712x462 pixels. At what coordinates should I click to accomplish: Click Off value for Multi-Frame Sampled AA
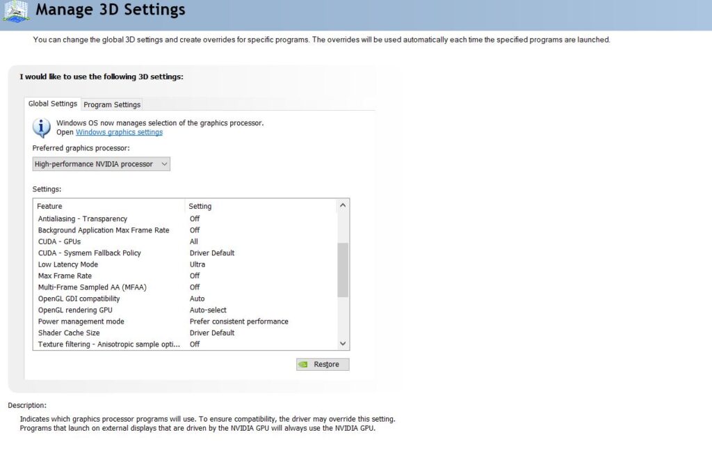pos(195,287)
